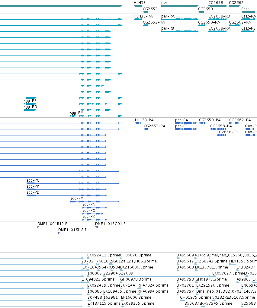Click the CG2662-RA transcript label

coord(240,22)
